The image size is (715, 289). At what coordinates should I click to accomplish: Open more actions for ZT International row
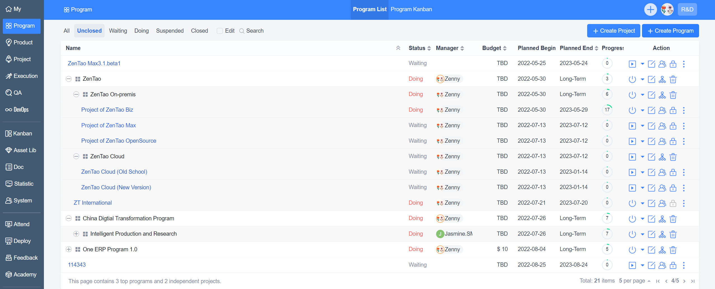coord(684,203)
